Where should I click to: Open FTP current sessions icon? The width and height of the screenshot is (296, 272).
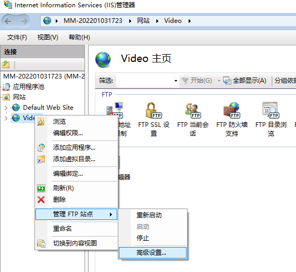tap(193, 119)
